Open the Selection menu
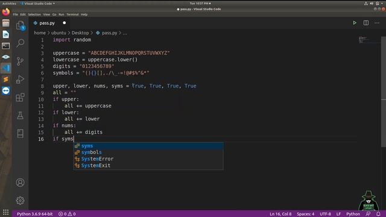 [34, 14]
